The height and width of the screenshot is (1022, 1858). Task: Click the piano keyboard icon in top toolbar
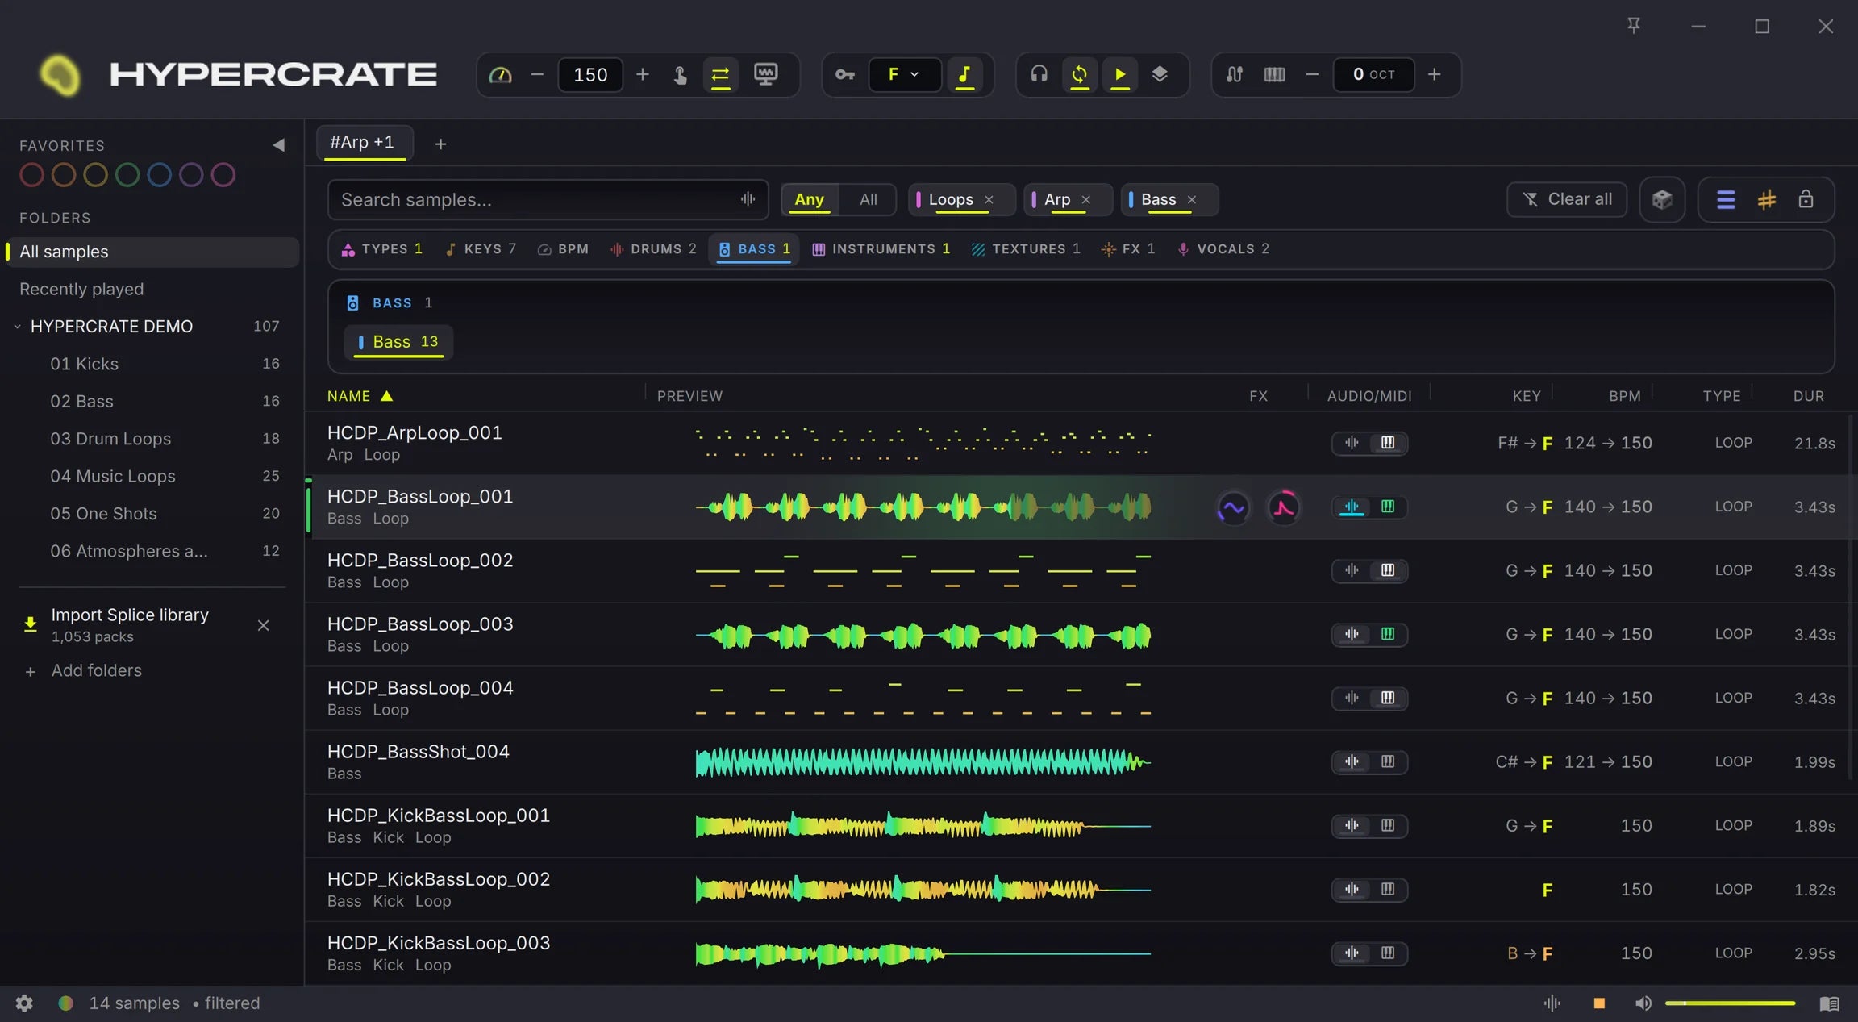[1274, 75]
